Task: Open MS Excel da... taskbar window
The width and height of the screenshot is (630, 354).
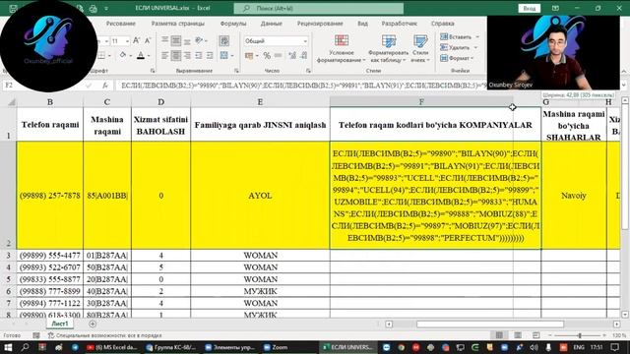Action: tap(112, 347)
